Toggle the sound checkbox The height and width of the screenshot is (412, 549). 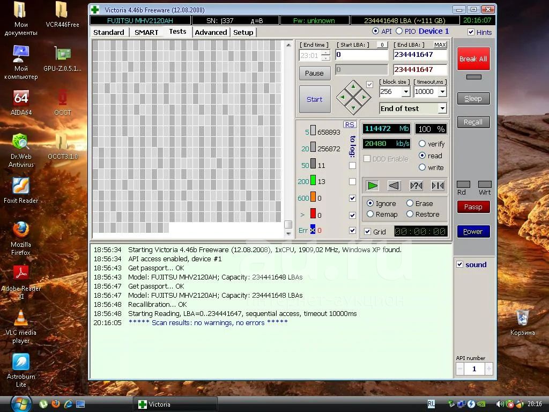tap(459, 264)
